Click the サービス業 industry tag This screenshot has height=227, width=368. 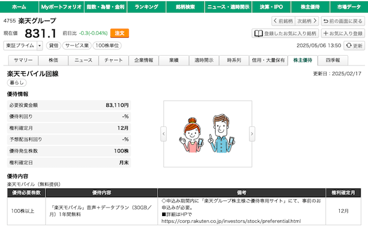click(77, 45)
